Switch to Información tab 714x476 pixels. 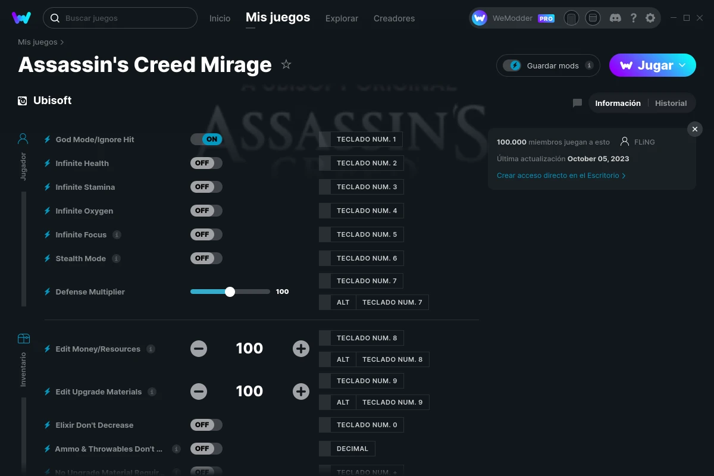[618, 103]
